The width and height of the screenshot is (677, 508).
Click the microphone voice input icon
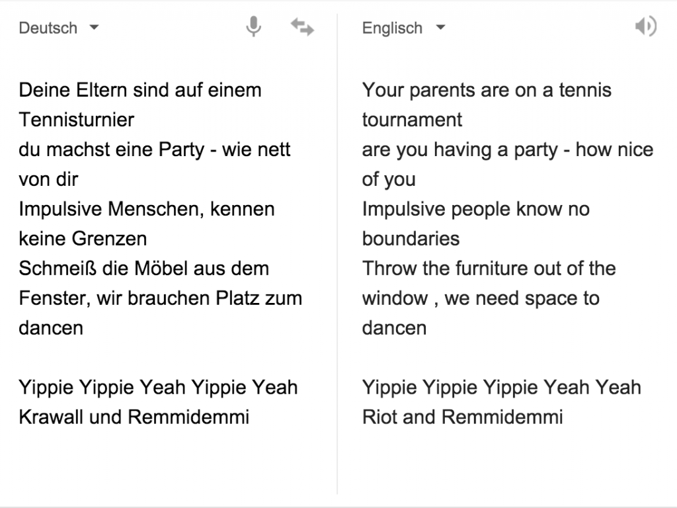point(253,26)
